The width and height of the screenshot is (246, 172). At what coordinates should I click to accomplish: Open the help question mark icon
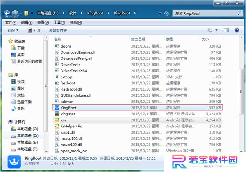[237, 30]
